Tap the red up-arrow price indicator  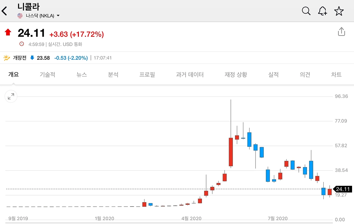[x=8, y=33]
